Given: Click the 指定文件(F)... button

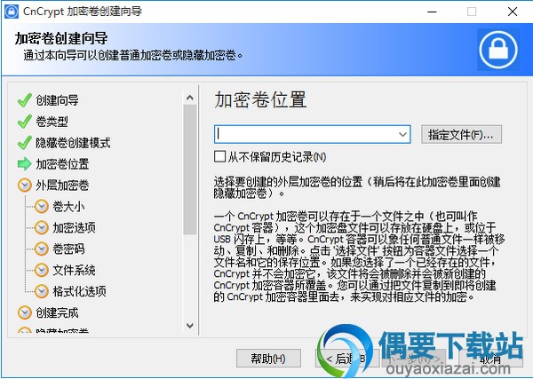Looking at the screenshot, I should pos(461,135).
